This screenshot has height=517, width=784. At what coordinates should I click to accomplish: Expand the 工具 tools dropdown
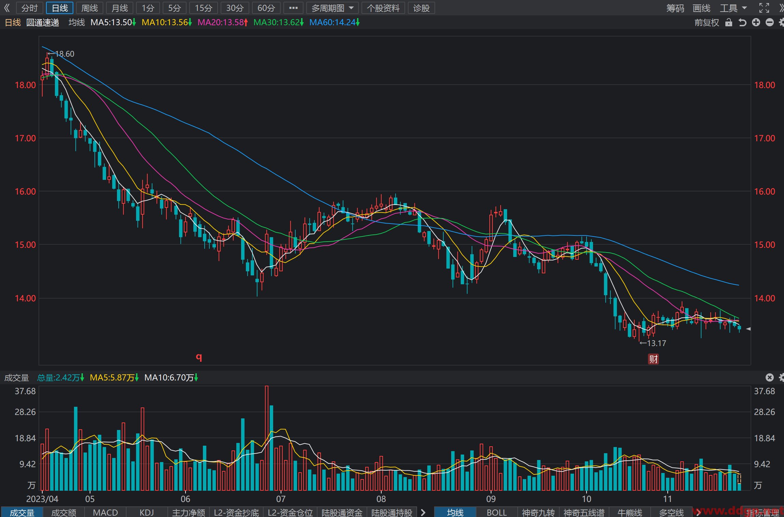(733, 8)
